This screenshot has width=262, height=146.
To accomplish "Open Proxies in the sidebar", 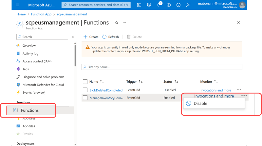I will [x=28, y=134].
